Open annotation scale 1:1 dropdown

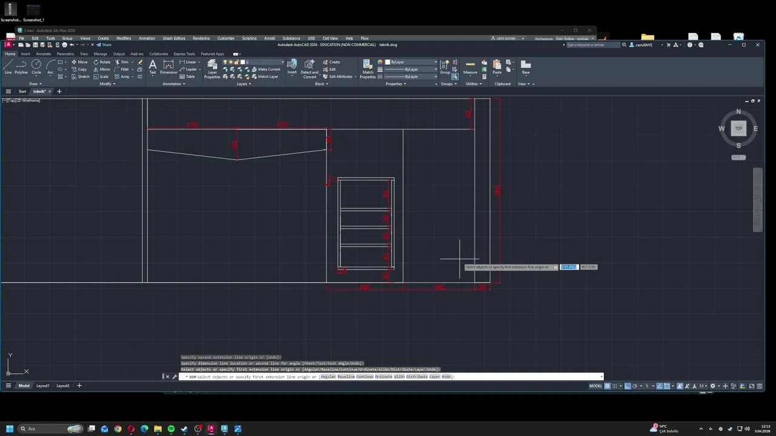pos(704,386)
